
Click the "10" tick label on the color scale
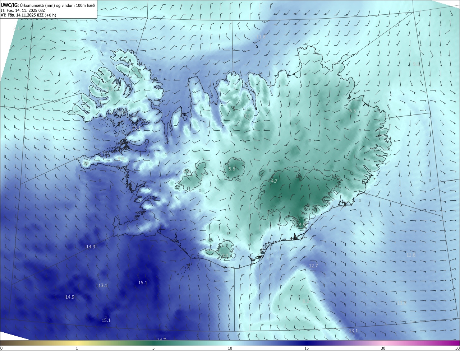click(x=230, y=348)
